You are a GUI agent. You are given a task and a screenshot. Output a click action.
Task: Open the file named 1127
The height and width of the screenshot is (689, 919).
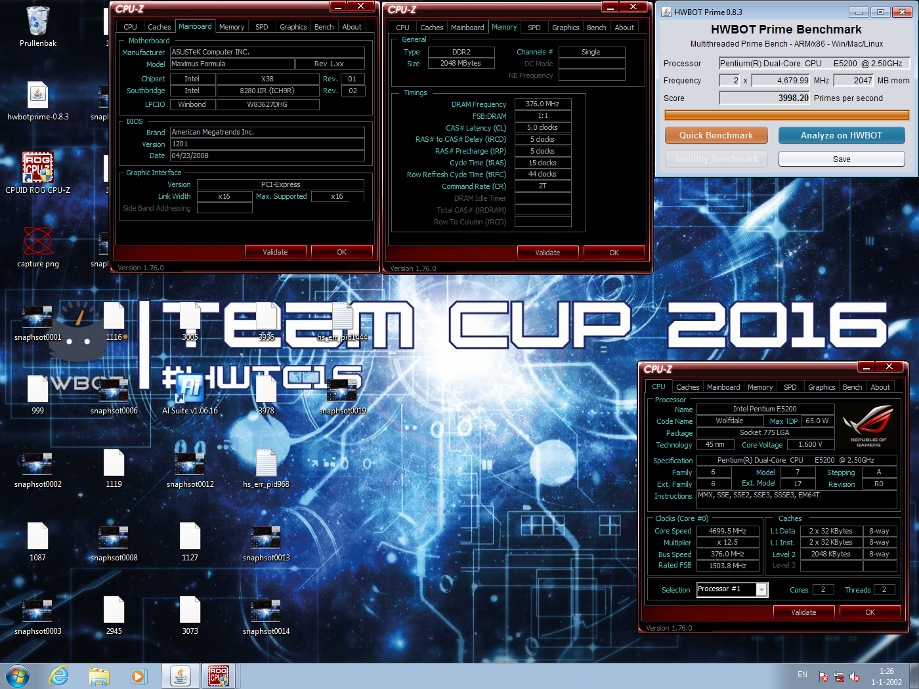(190, 542)
